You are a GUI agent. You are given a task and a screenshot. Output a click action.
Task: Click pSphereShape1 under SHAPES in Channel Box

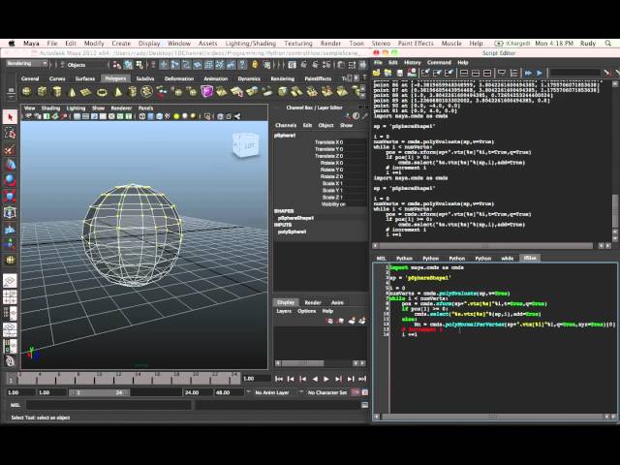(x=295, y=218)
